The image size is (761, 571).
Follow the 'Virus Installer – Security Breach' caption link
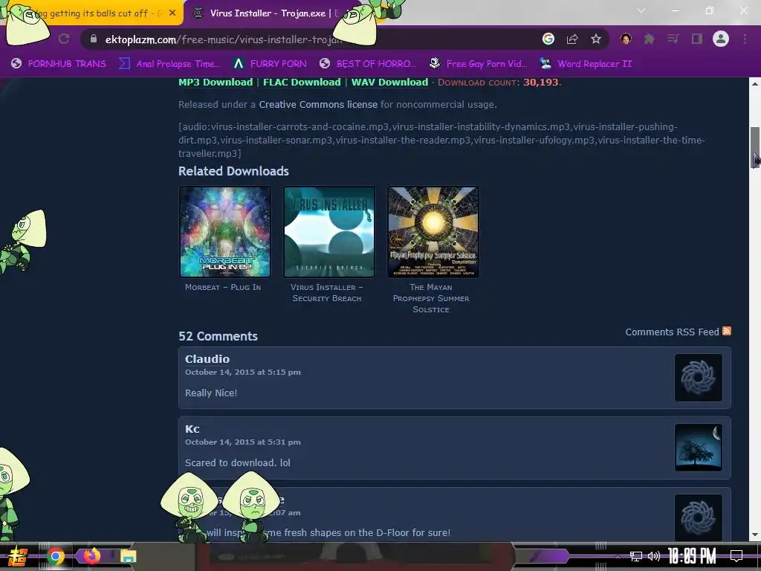[327, 293]
